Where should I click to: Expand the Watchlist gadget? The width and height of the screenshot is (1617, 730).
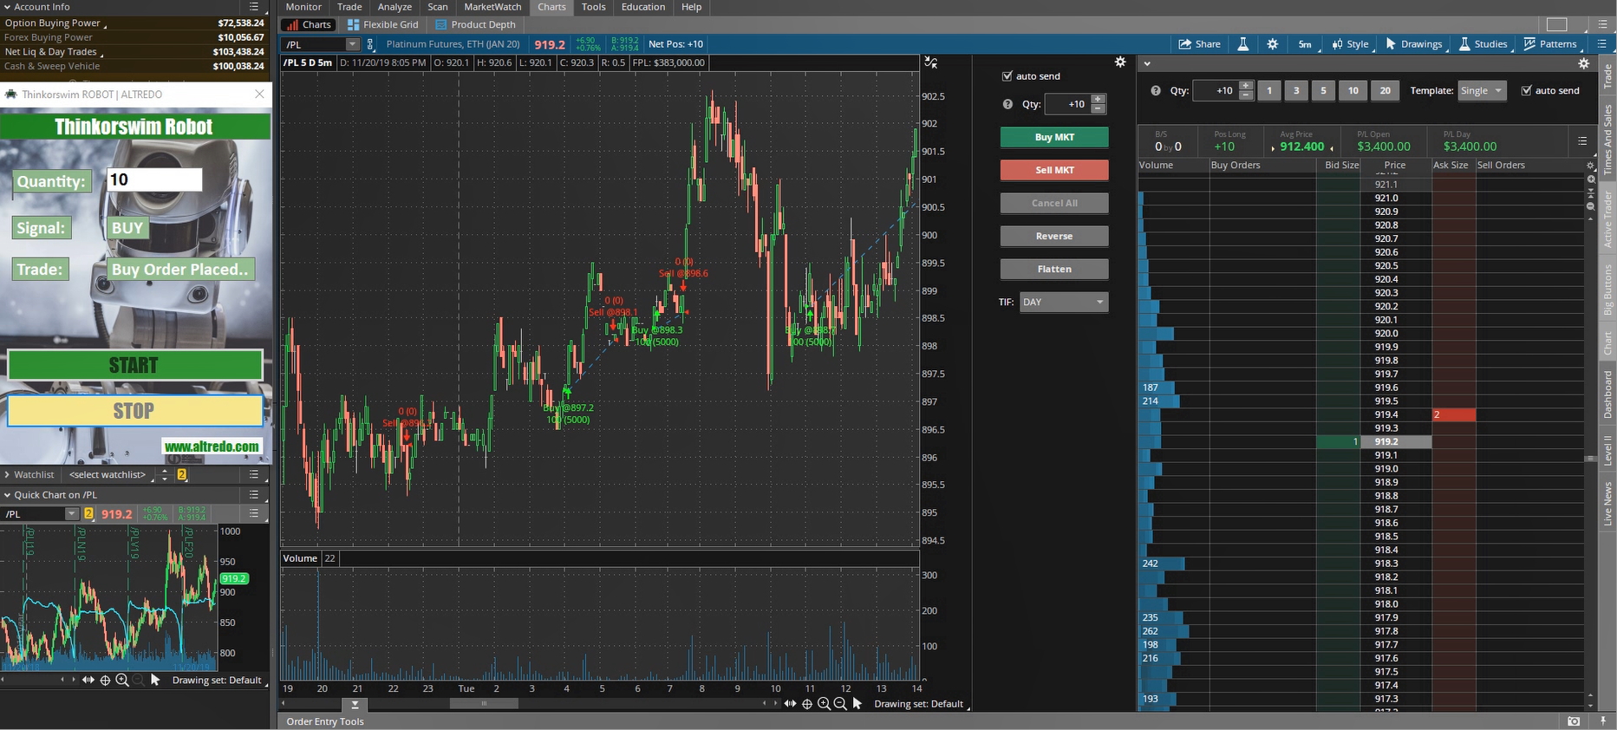(7, 475)
